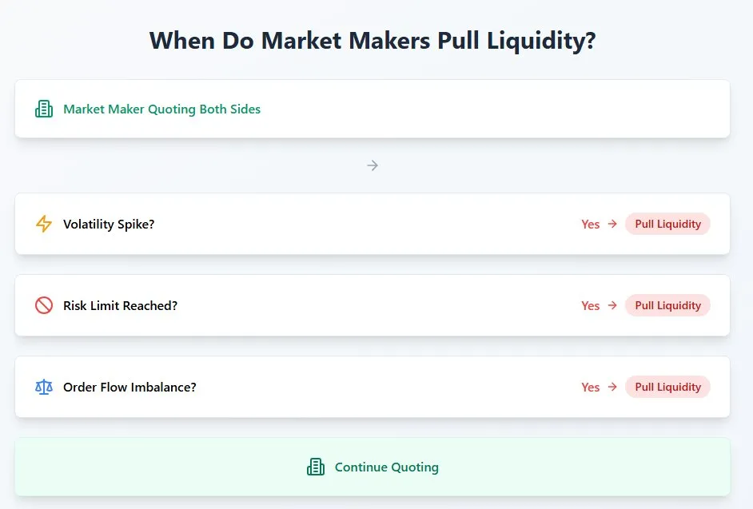Click the building icon beside Market Maker Quoting
This screenshot has height=509, width=753.
coord(44,109)
